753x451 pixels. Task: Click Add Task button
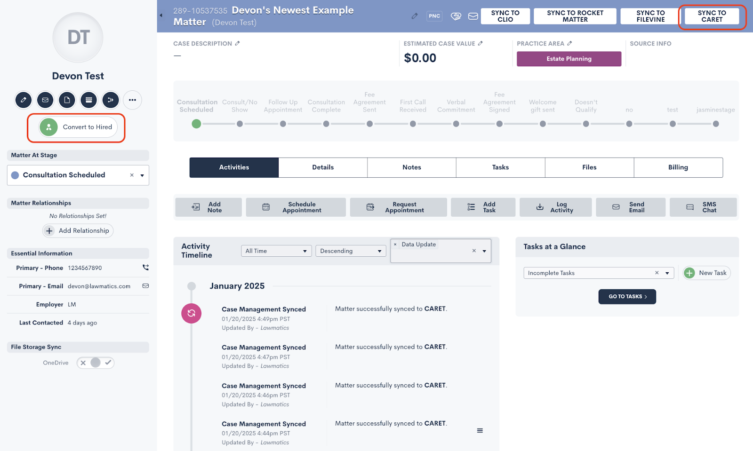click(483, 207)
